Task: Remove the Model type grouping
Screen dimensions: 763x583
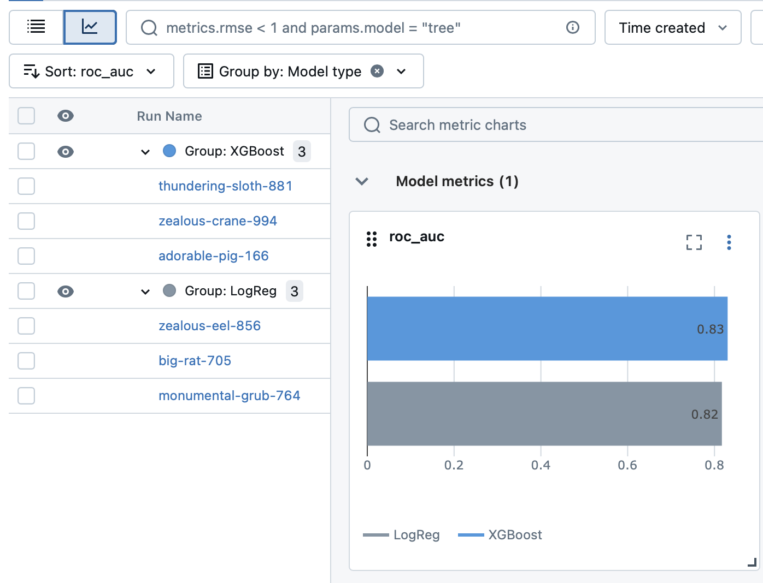Action: (x=377, y=71)
